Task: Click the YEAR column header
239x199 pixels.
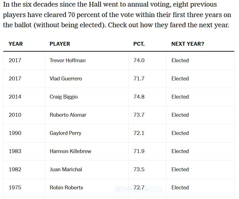Action: 16,44
